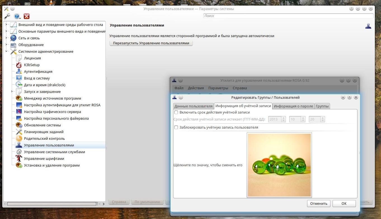The width and height of the screenshot is (381, 219).
Task: Enable Включить срок действия учётной записи checkbox
Action: (176, 112)
